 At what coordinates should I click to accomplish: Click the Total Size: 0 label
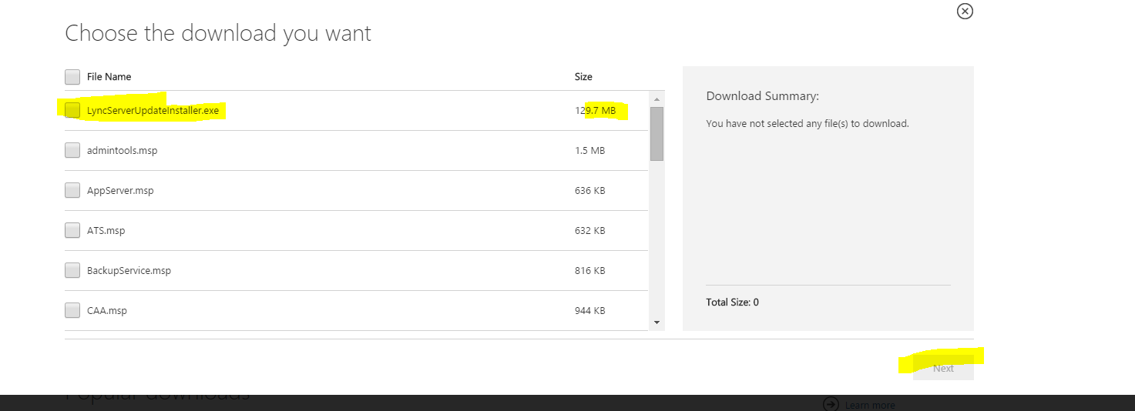click(x=732, y=302)
